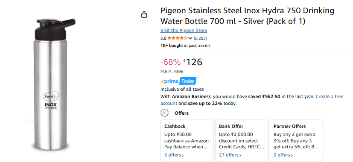Click the Offers percent badge icon

click(164, 113)
